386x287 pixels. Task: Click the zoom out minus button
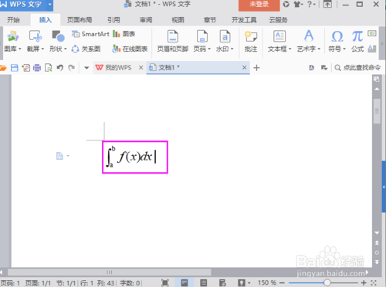pos(283,283)
